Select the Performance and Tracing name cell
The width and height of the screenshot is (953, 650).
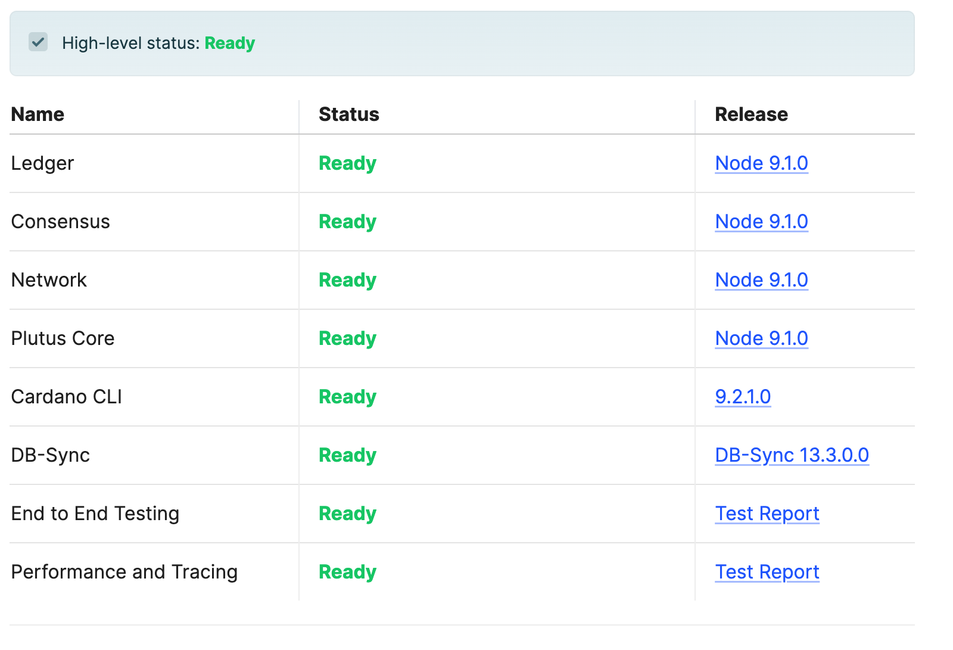(124, 572)
